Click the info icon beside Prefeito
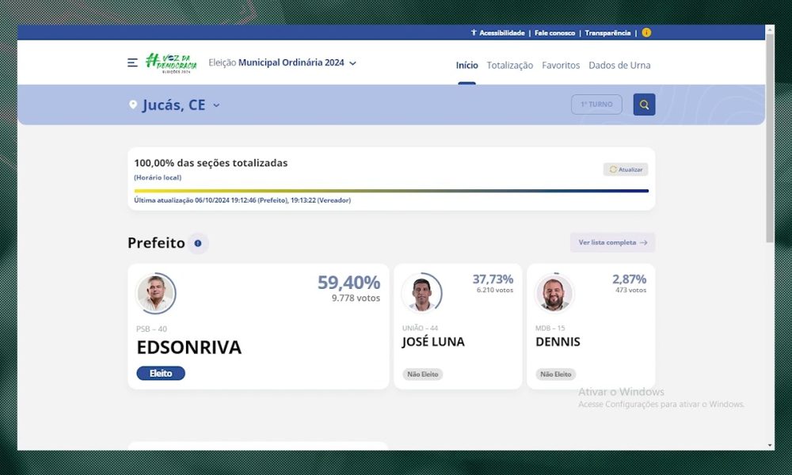 pyautogui.click(x=198, y=243)
